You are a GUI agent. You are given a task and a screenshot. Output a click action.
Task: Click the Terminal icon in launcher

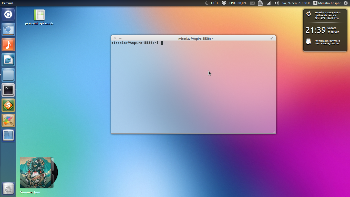(x=8, y=90)
